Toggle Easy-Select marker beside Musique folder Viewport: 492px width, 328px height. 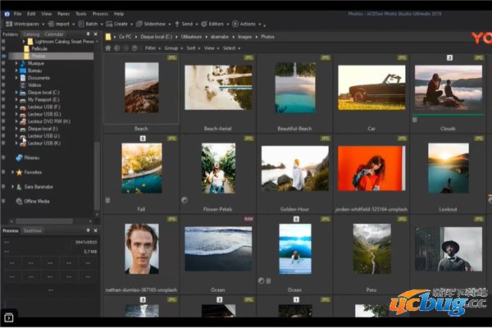coord(4,62)
